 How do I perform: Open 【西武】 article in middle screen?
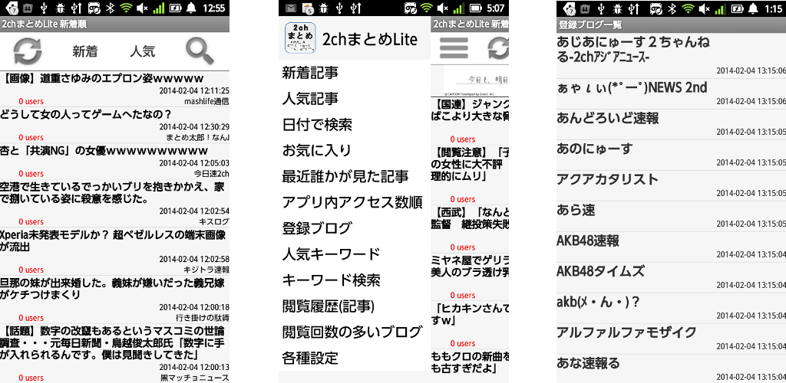tap(470, 228)
